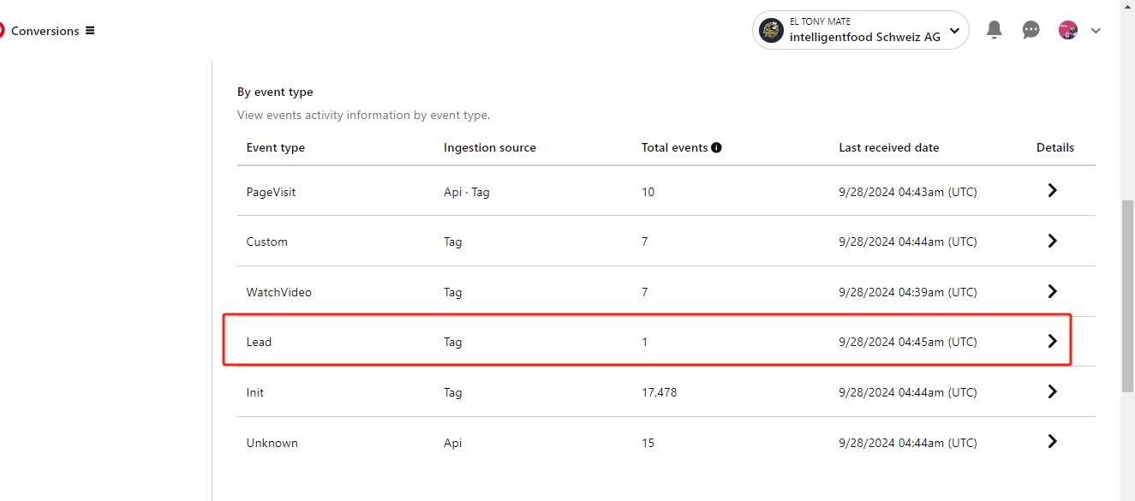Click the Event type column header

[276, 147]
